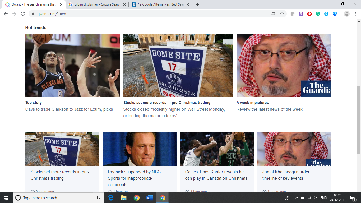361x203 pixels.
Task: Open the Chrome three-dot menu
Action: pyautogui.click(x=355, y=14)
